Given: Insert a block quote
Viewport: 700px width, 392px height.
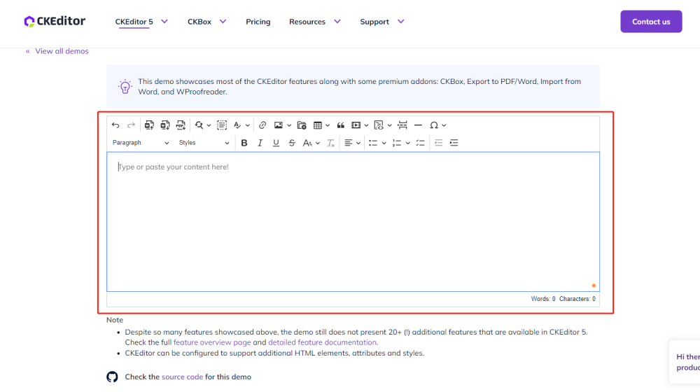Looking at the screenshot, I should click(341, 125).
